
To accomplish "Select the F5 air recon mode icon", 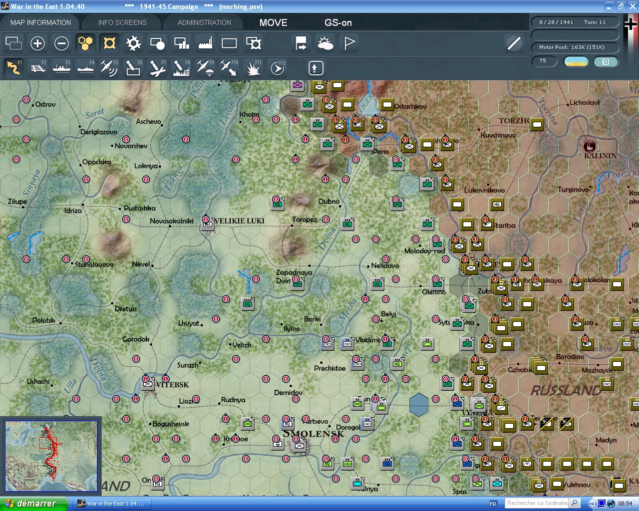I will coord(109,68).
